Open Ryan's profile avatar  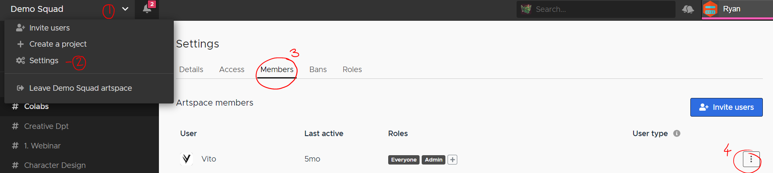pyautogui.click(x=710, y=9)
